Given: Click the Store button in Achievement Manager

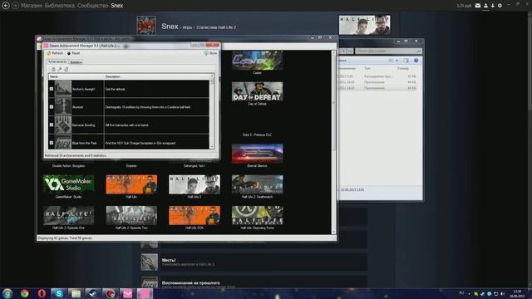Looking at the screenshot, I should click(210, 53).
